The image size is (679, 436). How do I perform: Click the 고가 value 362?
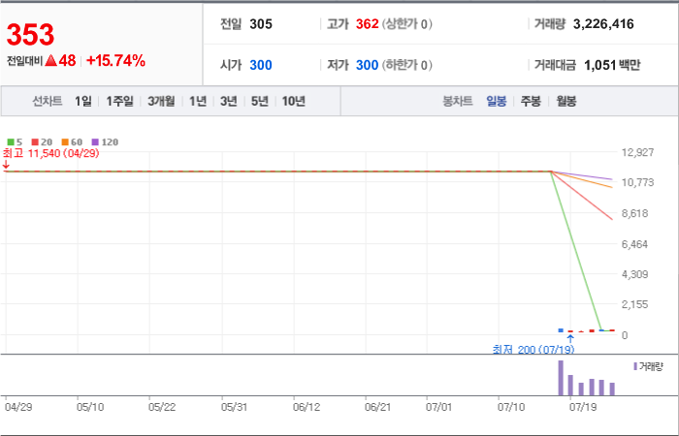click(x=368, y=24)
